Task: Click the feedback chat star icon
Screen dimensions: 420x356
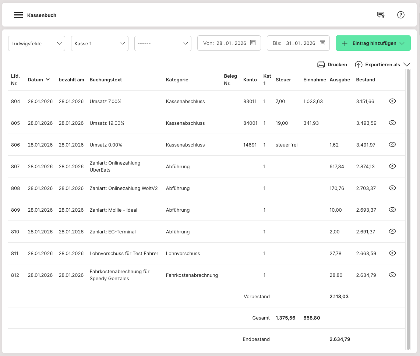Action: pos(381,15)
